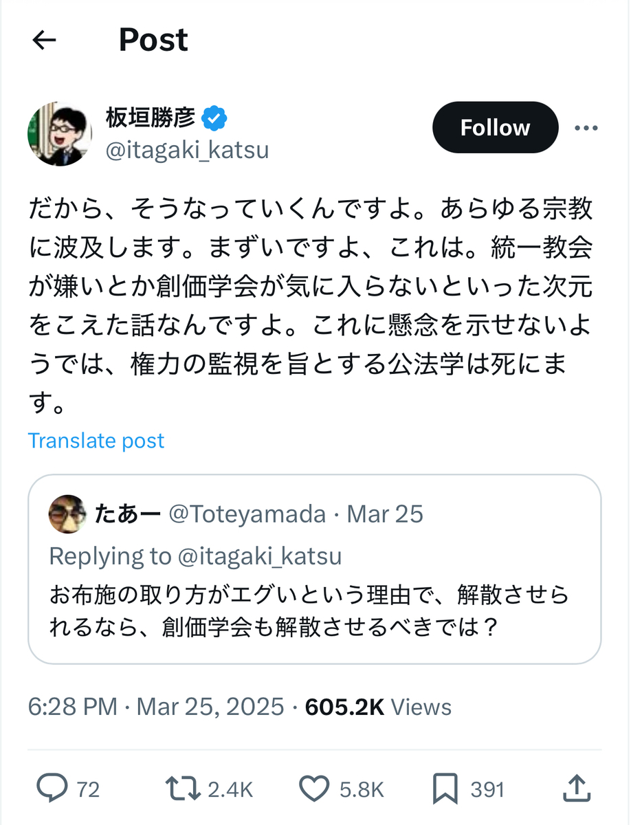Image resolution: width=631 pixels, height=825 pixels.
Task: Open たあー's avatar in quoted post
Action: pos(67,514)
